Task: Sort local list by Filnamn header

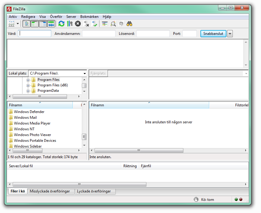Action: click(40, 105)
